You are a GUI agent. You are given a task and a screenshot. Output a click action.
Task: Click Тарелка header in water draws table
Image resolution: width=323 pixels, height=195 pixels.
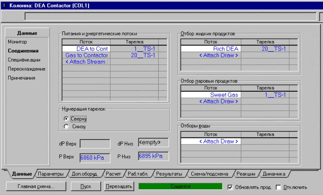click(x=265, y=134)
